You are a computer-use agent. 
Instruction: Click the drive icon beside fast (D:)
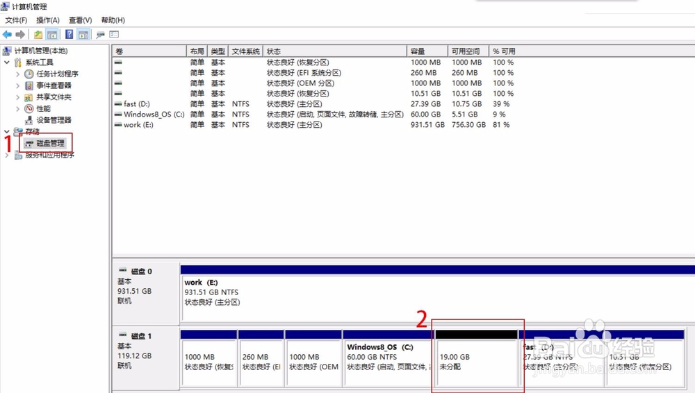118,103
